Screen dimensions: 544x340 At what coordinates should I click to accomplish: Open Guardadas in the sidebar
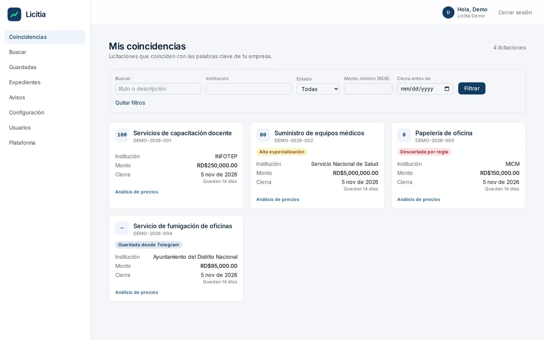coord(45,67)
